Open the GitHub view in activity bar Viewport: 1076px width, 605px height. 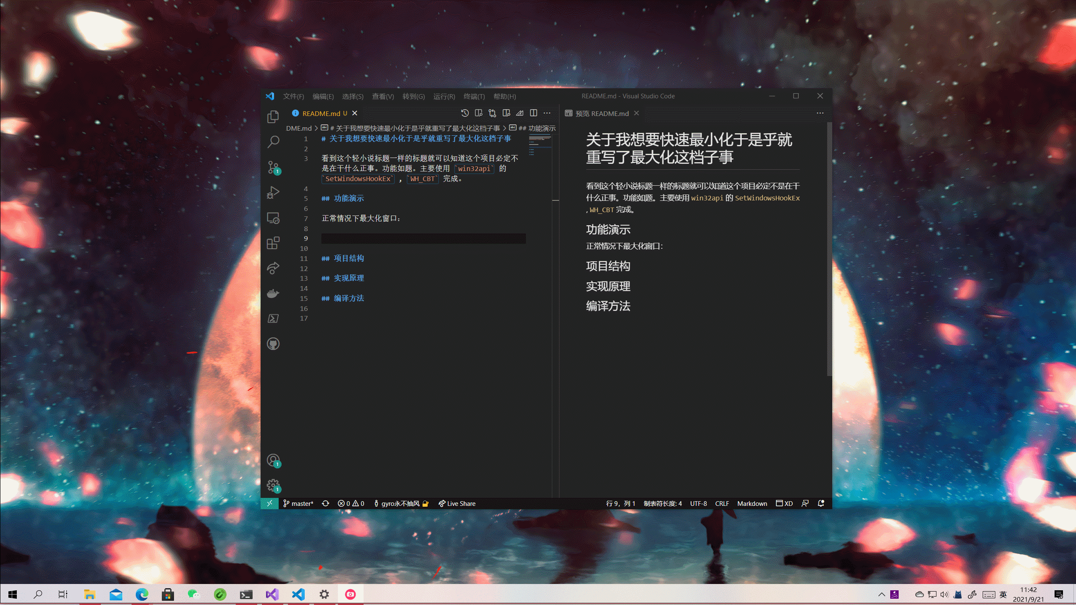pos(273,344)
